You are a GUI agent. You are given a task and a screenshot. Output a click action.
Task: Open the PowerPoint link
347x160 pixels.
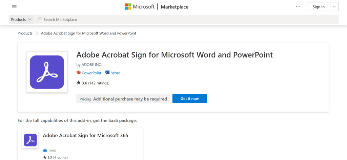(x=91, y=73)
